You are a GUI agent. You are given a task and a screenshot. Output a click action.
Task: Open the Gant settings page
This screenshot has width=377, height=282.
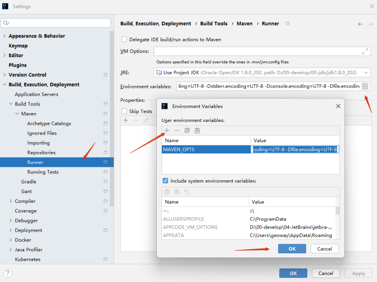[x=26, y=191]
